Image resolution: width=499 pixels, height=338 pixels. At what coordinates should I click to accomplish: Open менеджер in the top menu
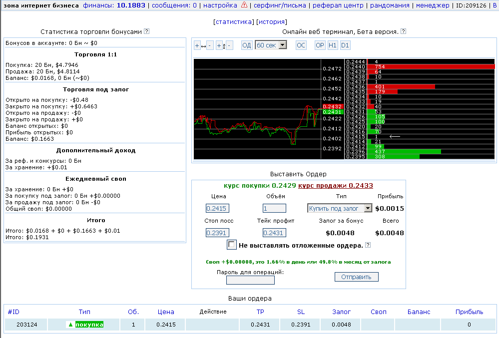coord(433,5)
